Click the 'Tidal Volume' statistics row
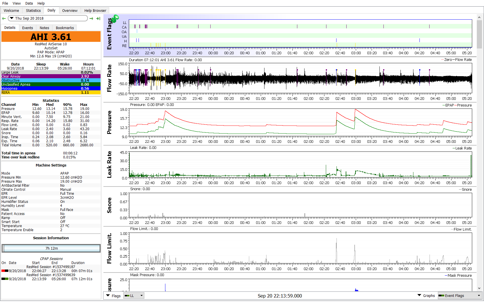The image size is (484, 303). (51, 145)
